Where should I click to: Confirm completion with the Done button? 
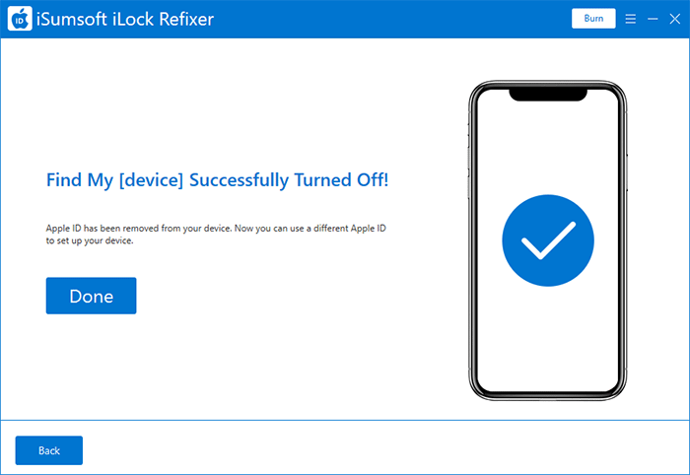(91, 296)
